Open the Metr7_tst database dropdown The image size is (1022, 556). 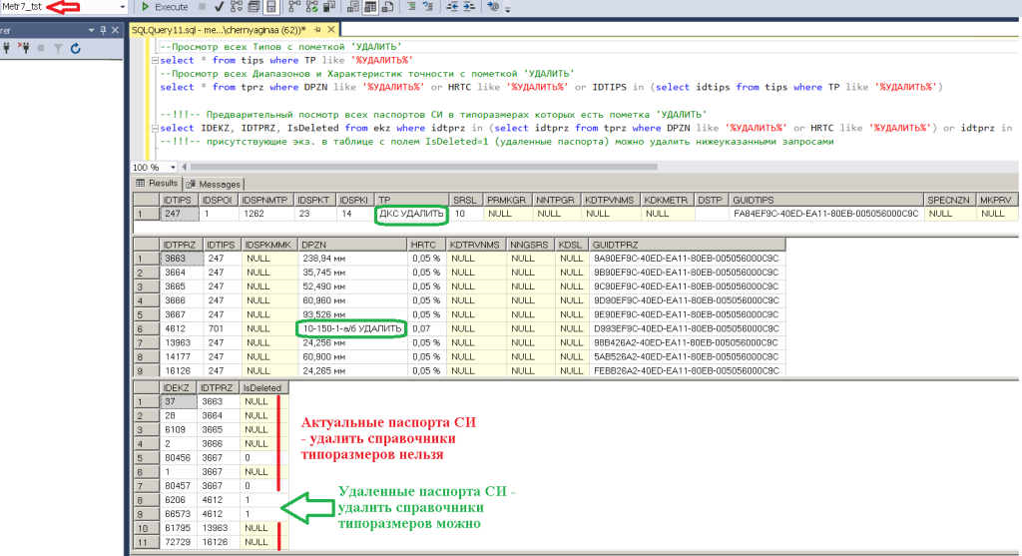122,7
